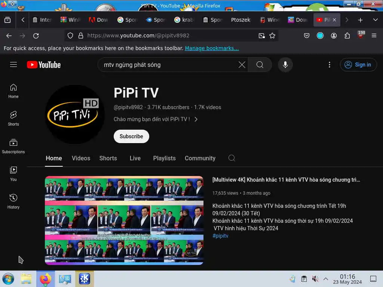Screen dimensions: 383x287
Task: Reload the current page
Action: tap(36, 36)
